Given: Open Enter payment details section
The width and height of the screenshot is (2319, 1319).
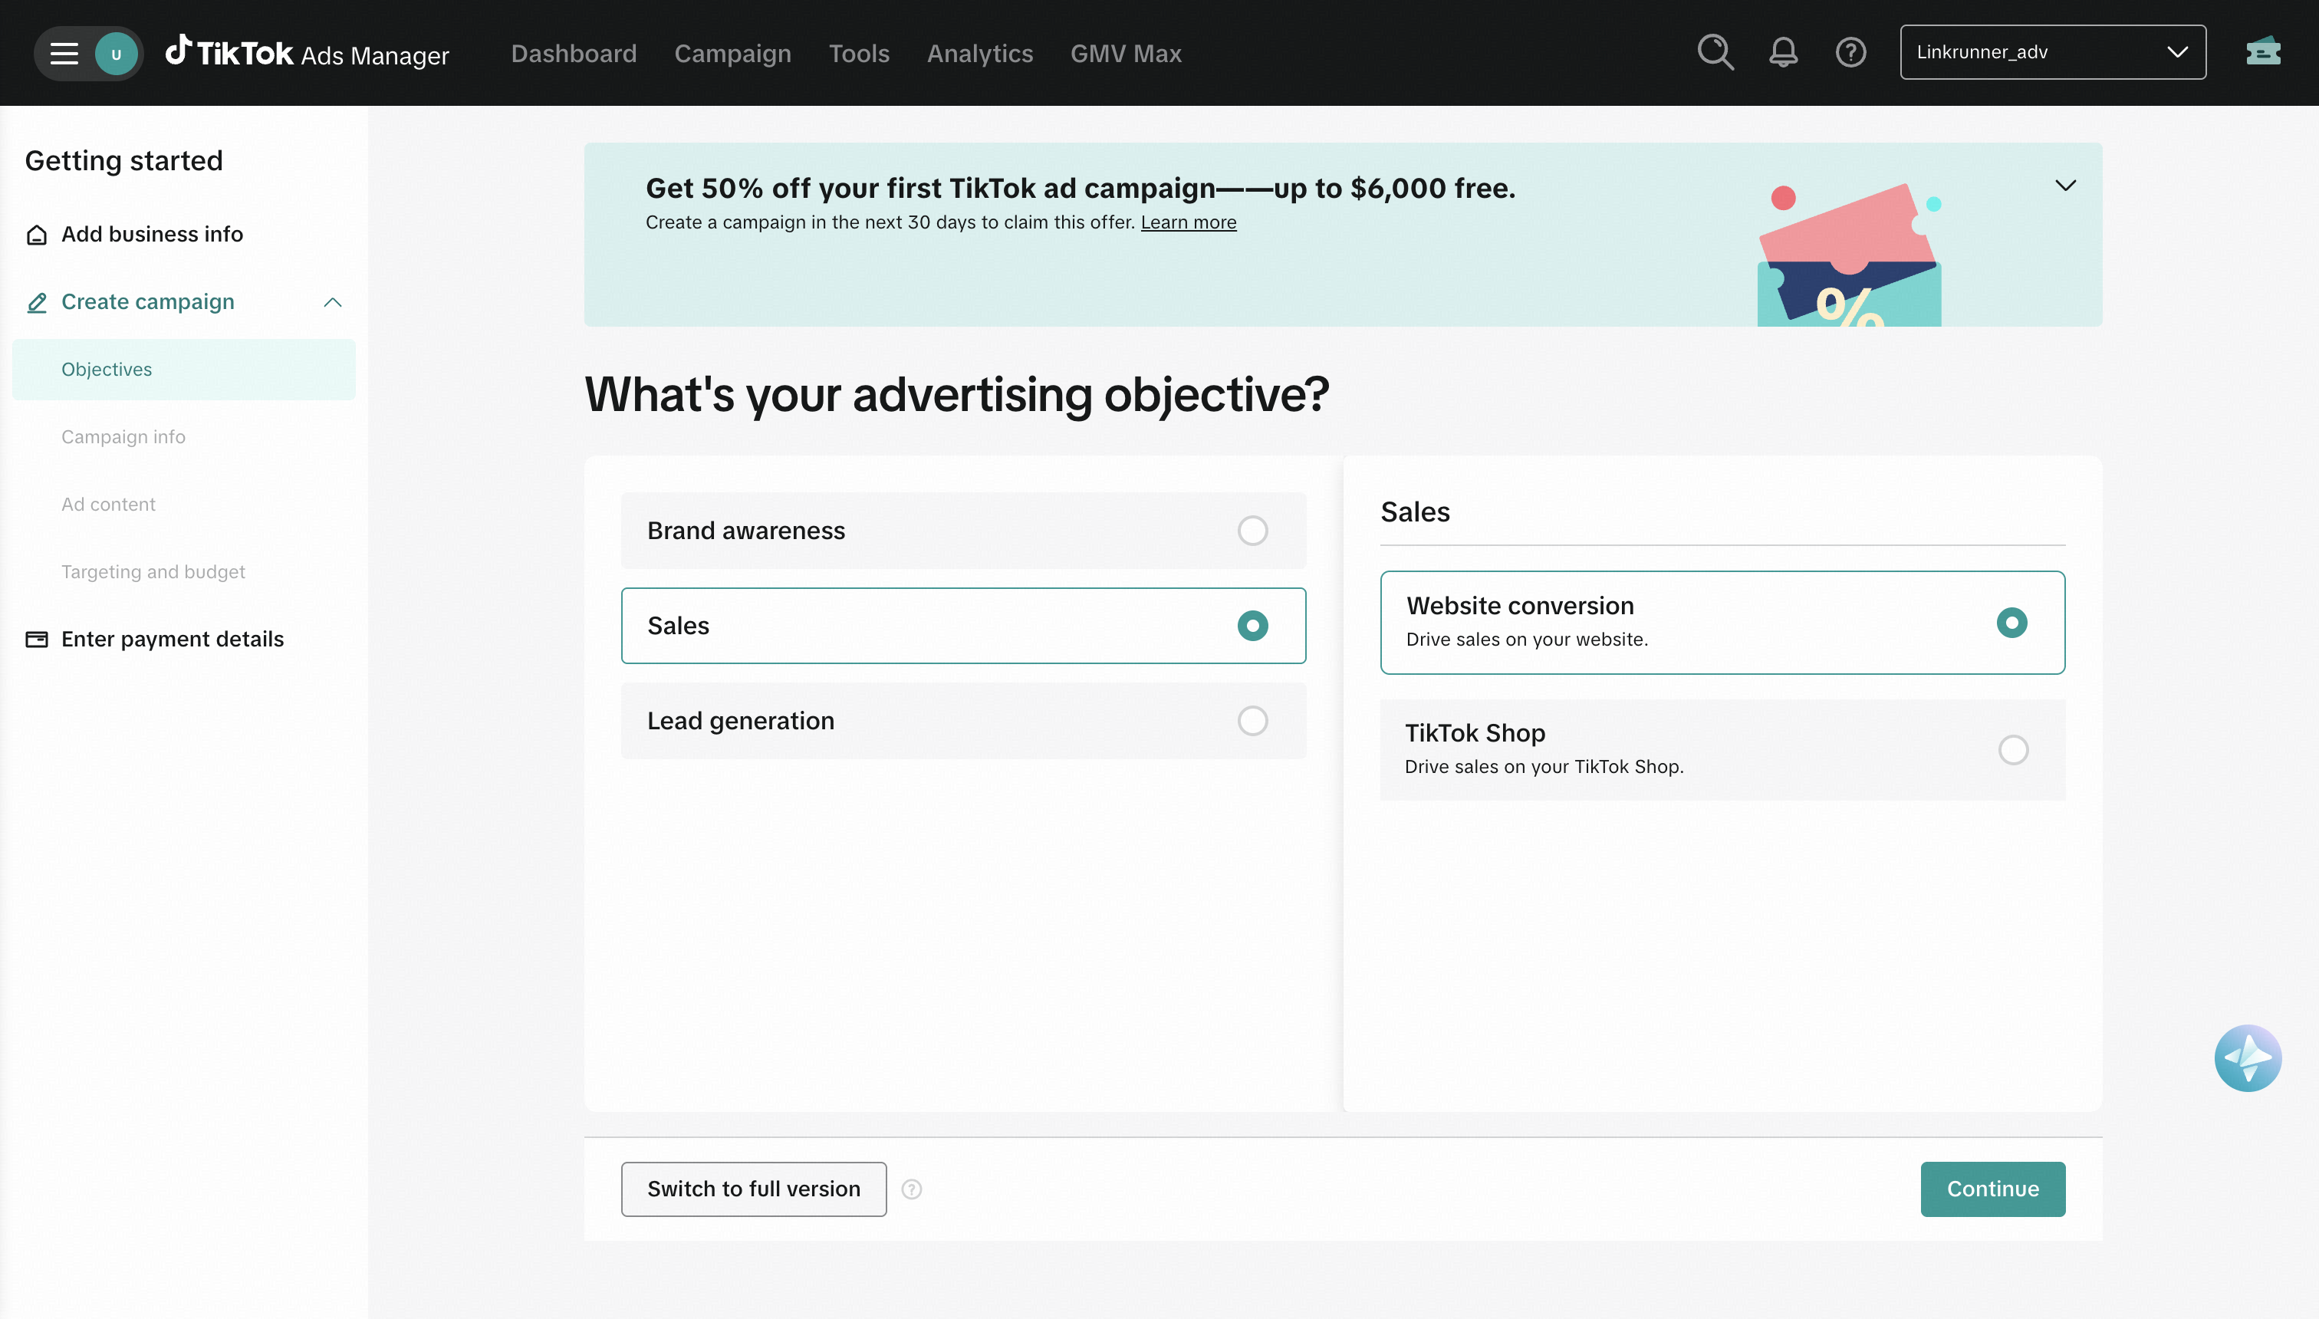Looking at the screenshot, I should click(172, 640).
